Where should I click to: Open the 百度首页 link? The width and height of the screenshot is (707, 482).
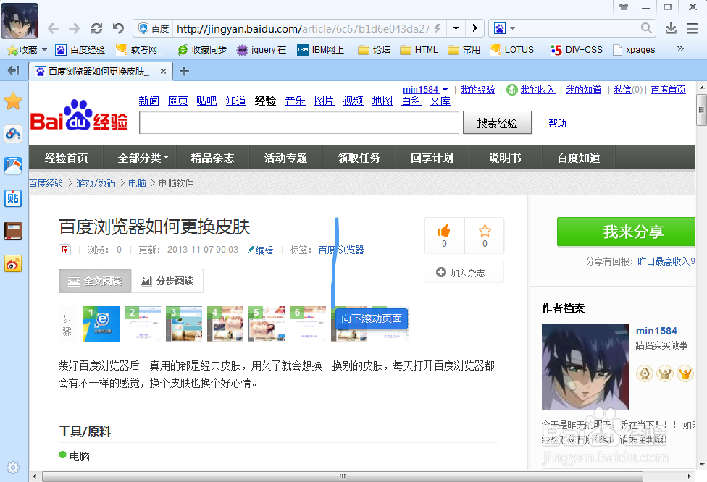click(x=668, y=90)
